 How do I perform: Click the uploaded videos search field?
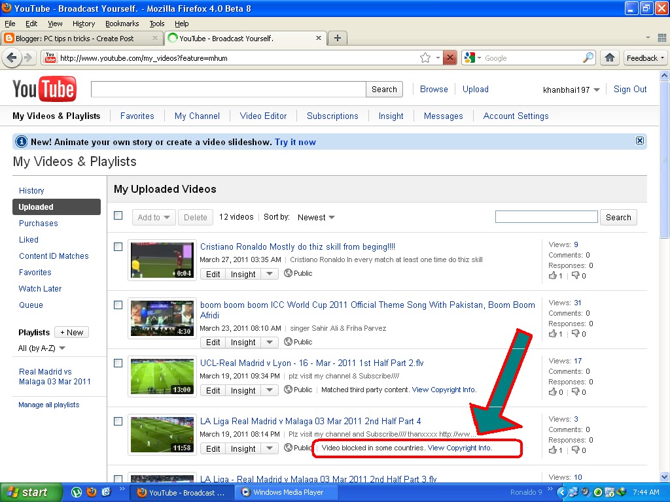coord(546,217)
